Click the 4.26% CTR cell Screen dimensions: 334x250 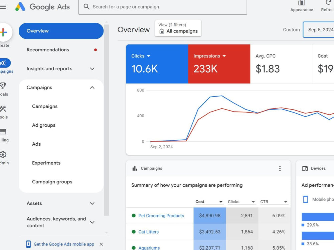[275, 232]
